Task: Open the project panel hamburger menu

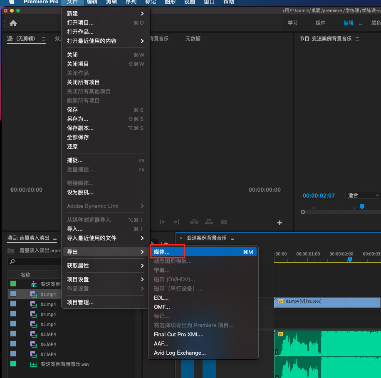Action: 55,238
